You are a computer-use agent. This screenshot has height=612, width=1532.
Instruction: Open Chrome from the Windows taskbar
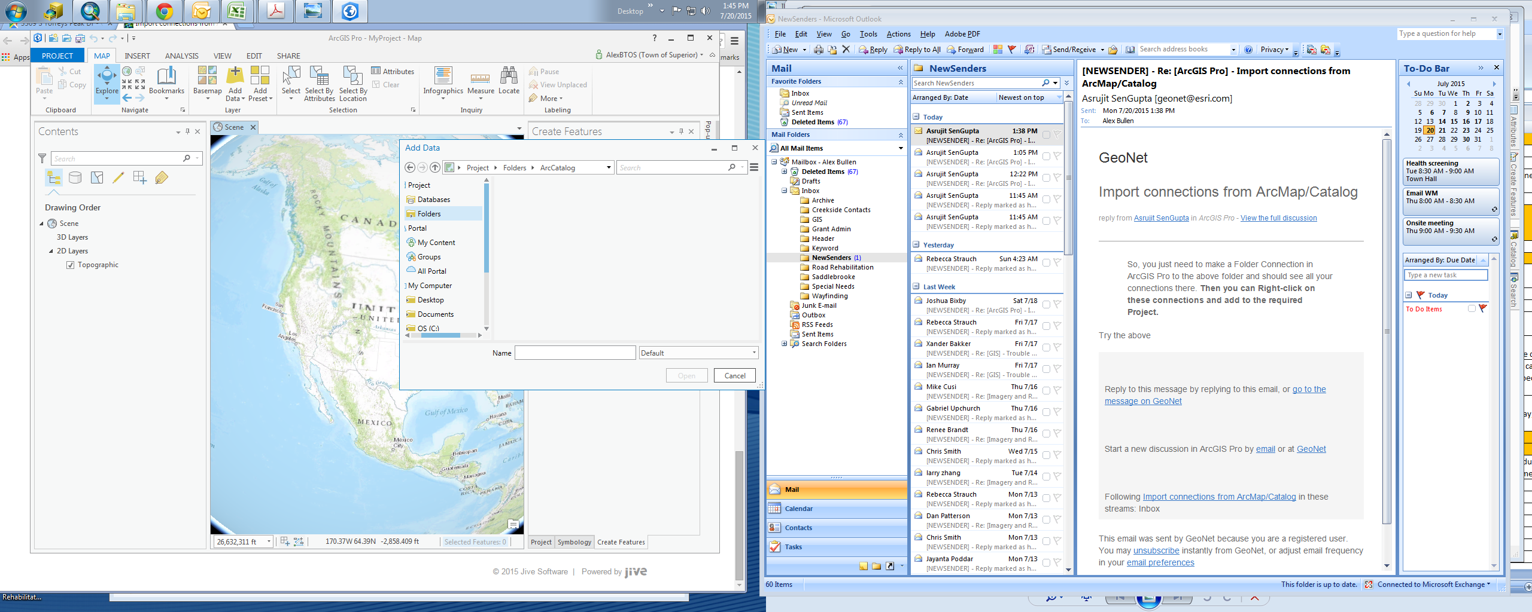(165, 11)
